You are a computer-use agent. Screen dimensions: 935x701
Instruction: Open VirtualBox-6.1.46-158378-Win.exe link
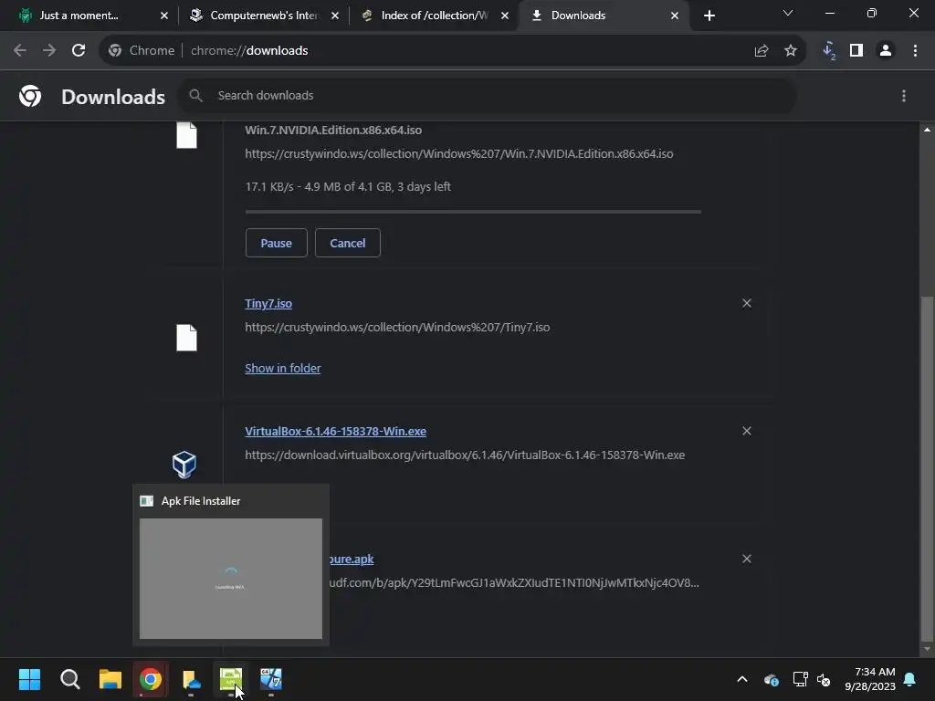coord(336,431)
